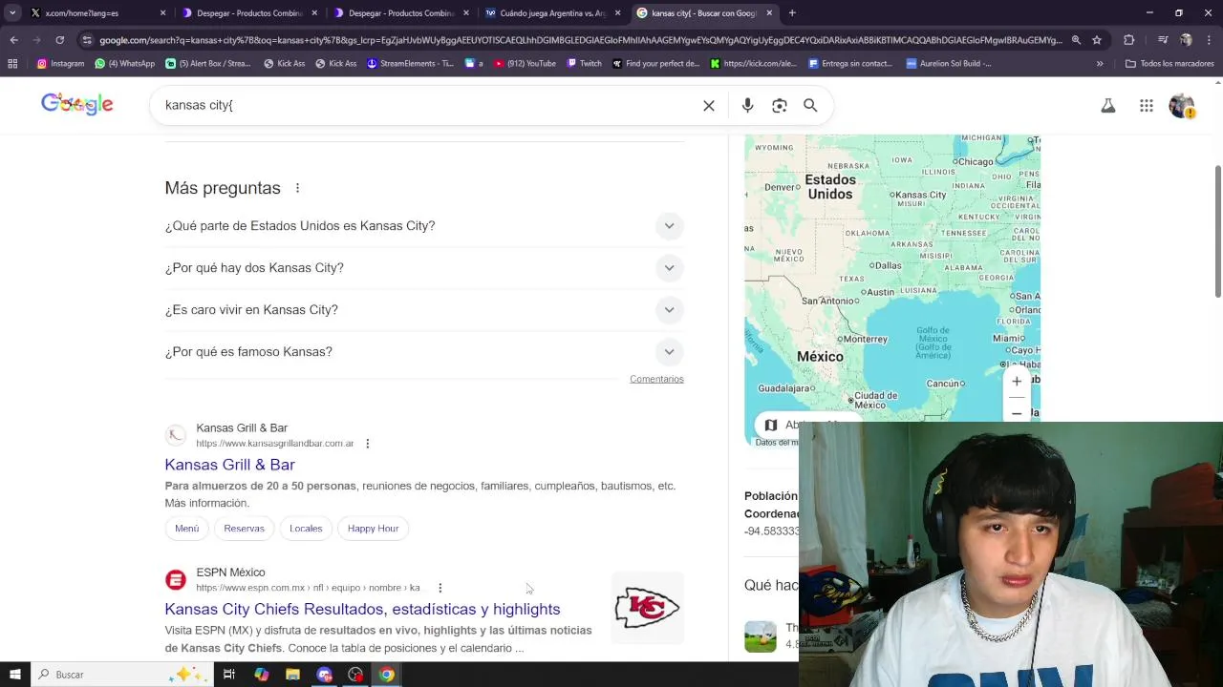Run the search with the magnifier icon
Viewport: 1223px width, 687px height.
coord(810,106)
